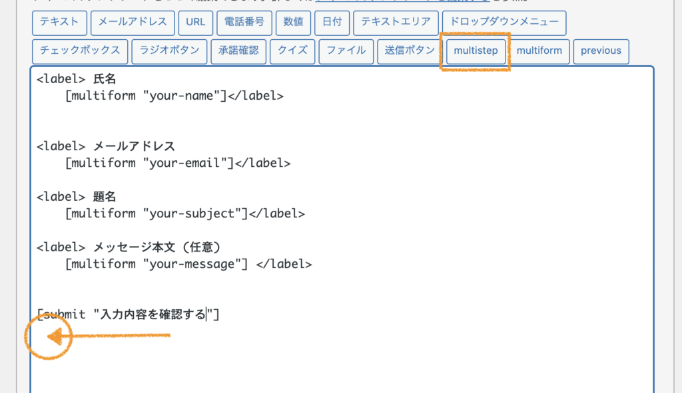Add a チェックボックス tag
The height and width of the screenshot is (393, 682).
80,51
